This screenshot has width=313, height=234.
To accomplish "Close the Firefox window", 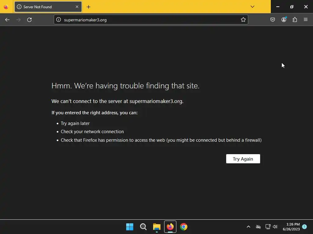I will pyautogui.click(x=306, y=7).
